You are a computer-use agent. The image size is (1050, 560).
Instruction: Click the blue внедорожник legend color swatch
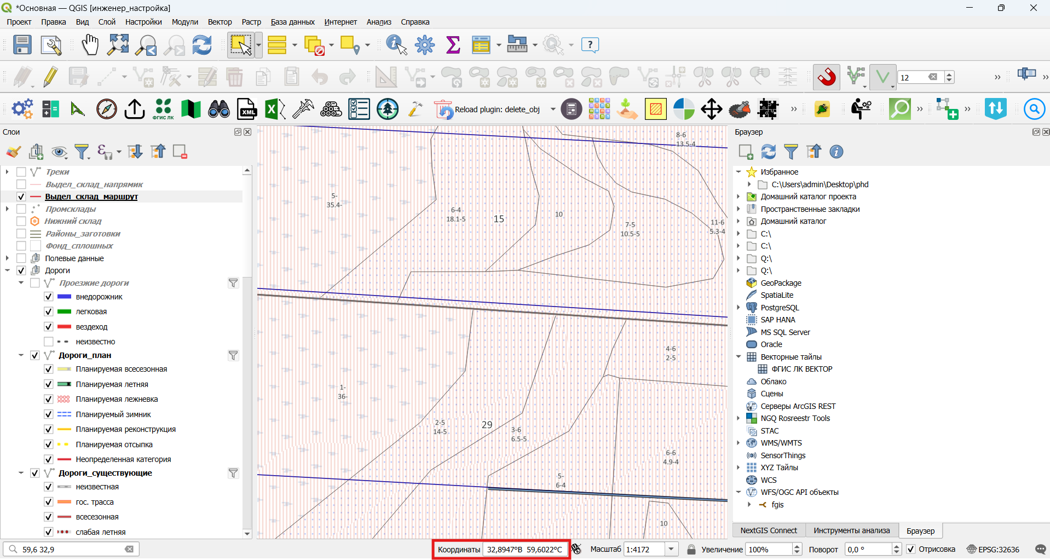(x=65, y=297)
